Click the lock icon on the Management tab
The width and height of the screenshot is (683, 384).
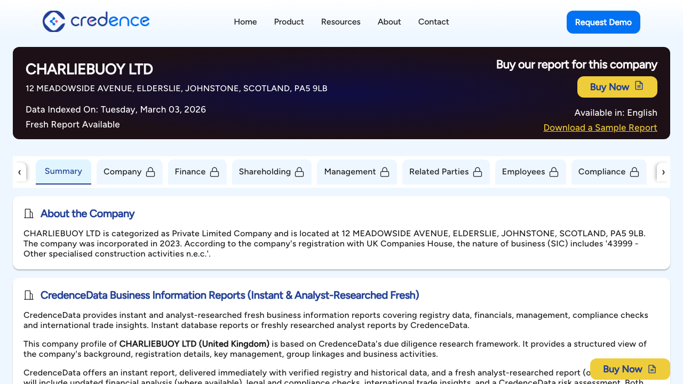385,172
